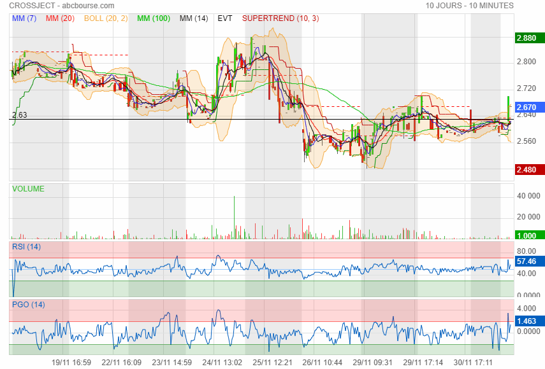Click the CROSSJECT - abcbourse.com chart title
The width and height of the screenshot is (545, 369).
pos(62,6)
